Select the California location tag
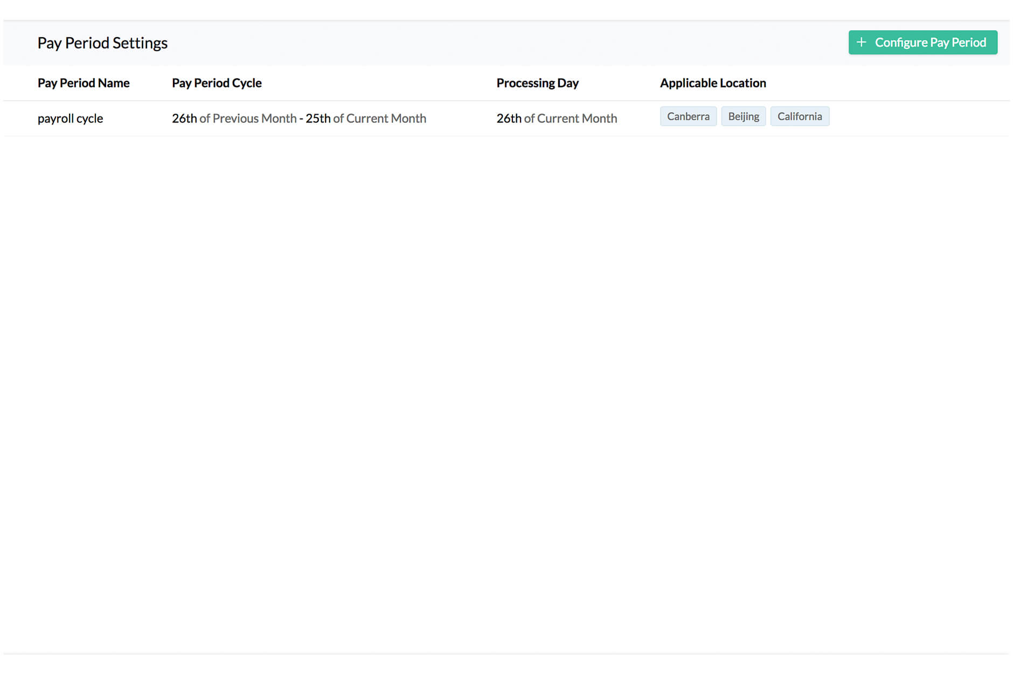The height and width of the screenshot is (674, 1013). [x=800, y=116]
